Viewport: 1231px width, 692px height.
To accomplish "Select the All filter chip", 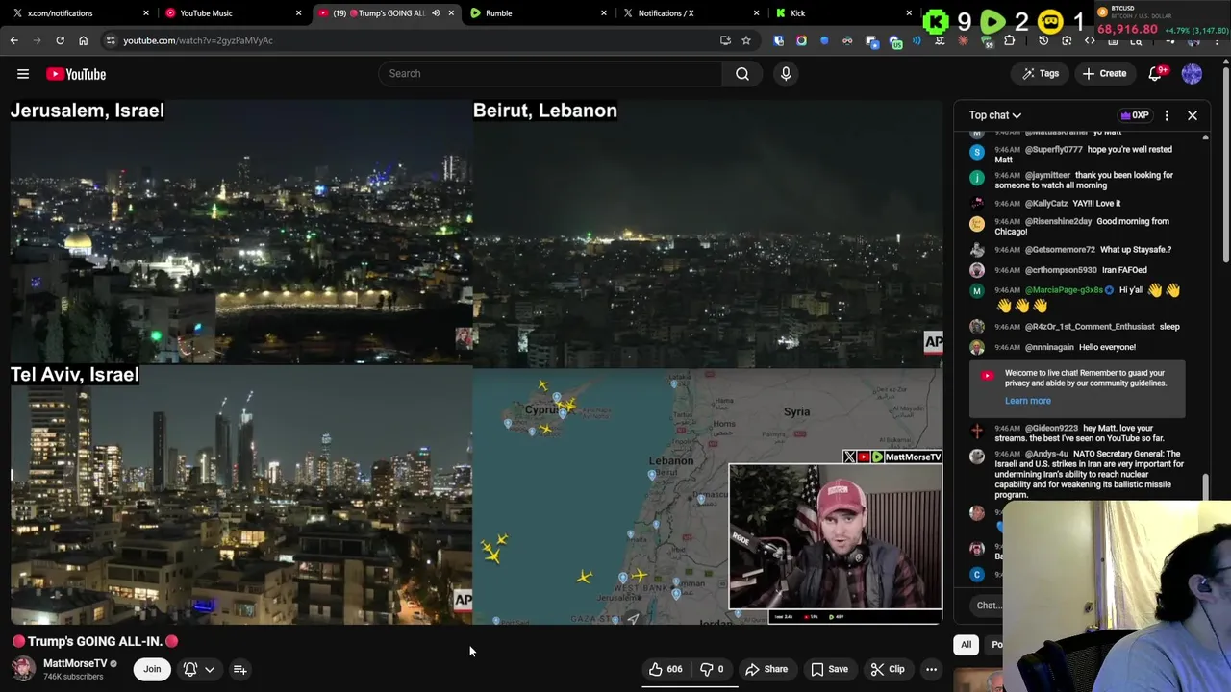I will [966, 645].
